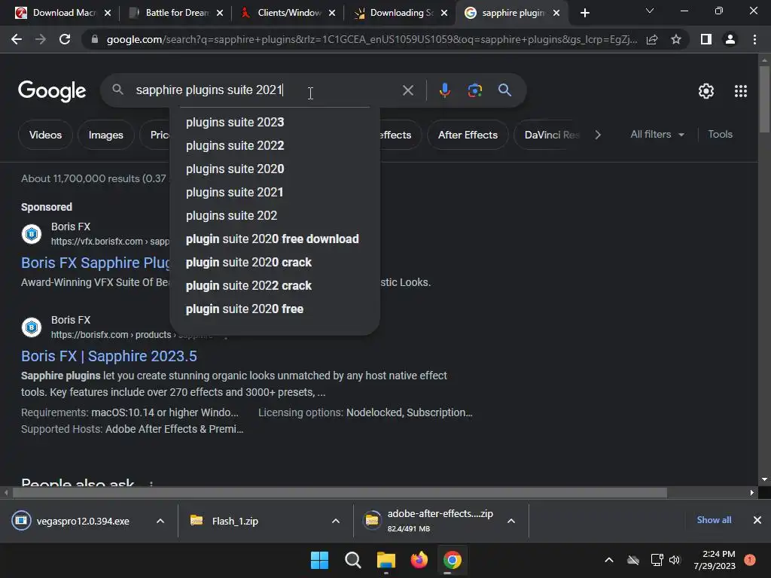
Task: Choose suggestion plugin suite 2020 free download
Action: coord(274,239)
